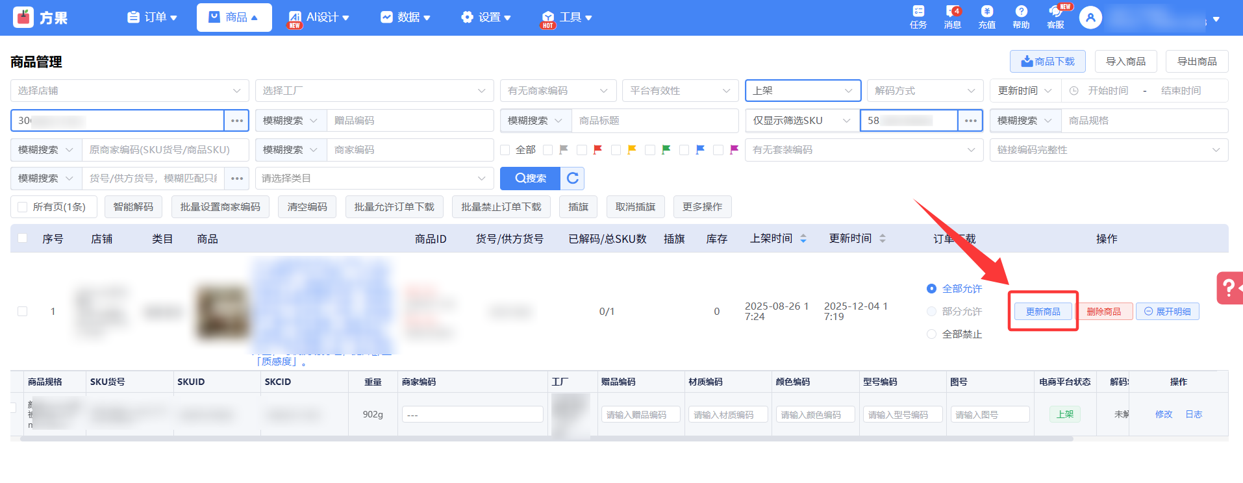Expand the 选择店铺 dropdown
Screen dimensions: 1243x483
tap(130, 91)
